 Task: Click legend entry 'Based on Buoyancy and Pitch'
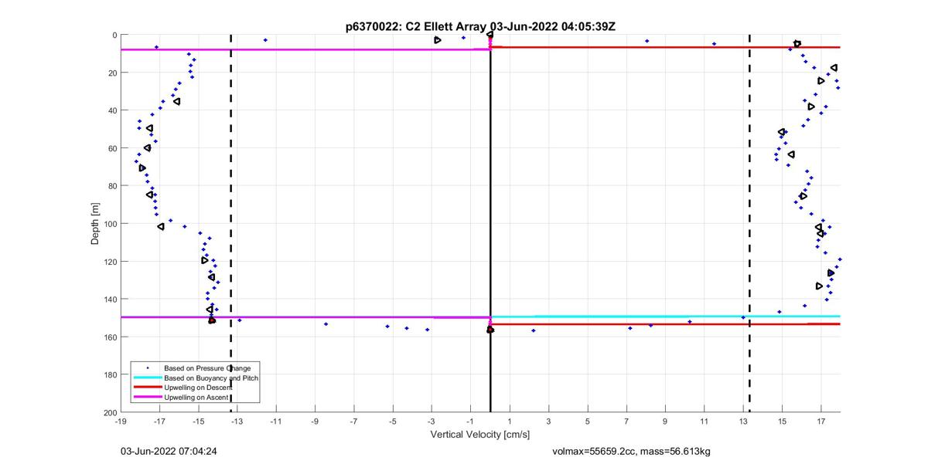click(210, 378)
